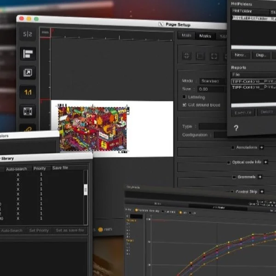This screenshot has width=276, height=276.
Task: Open the Type dropdown
Action: pyautogui.click(x=213, y=126)
